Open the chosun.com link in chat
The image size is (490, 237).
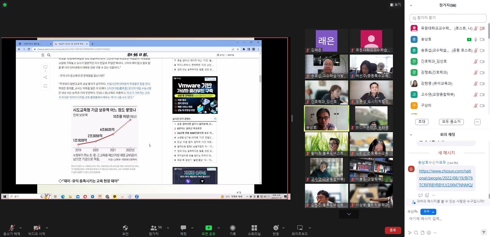click(446, 178)
